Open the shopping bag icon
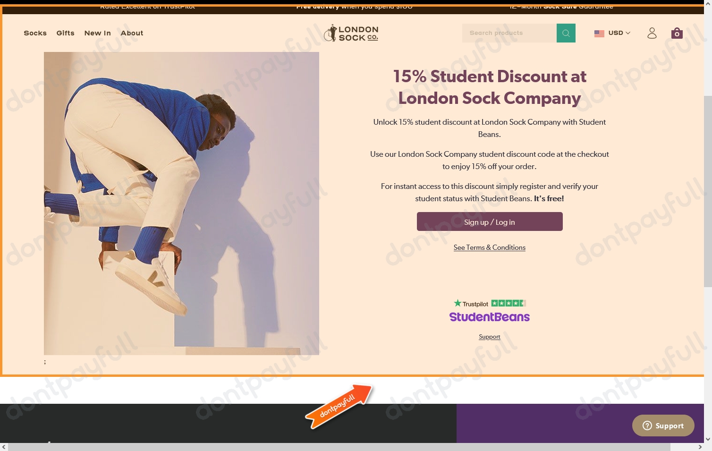 click(x=677, y=33)
